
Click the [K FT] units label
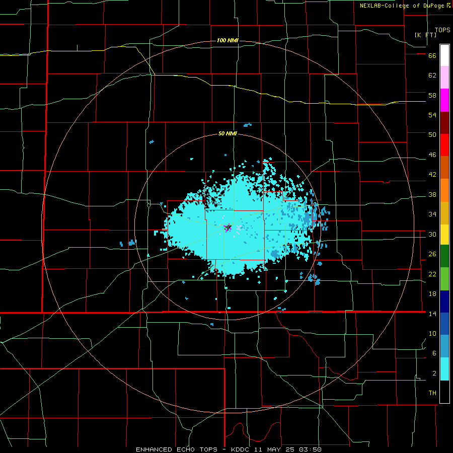click(x=425, y=35)
